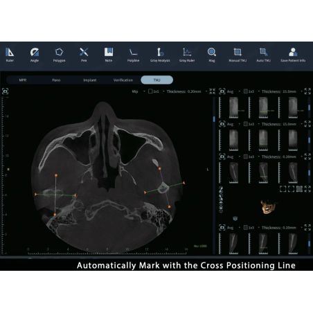The image size is (313, 313).
Task: Open the Gray Analysis tool
Action: 160,55
